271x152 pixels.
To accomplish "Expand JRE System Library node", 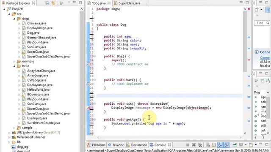I will point(9,133).
